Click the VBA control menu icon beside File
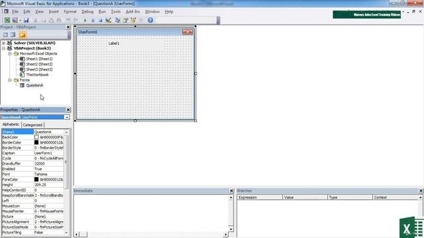 click(x=6, y=12)
